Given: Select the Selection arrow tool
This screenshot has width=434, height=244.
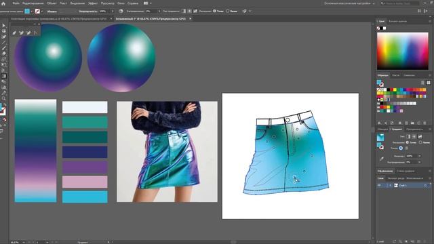Looking at the screenshot, I should [3, 26].
